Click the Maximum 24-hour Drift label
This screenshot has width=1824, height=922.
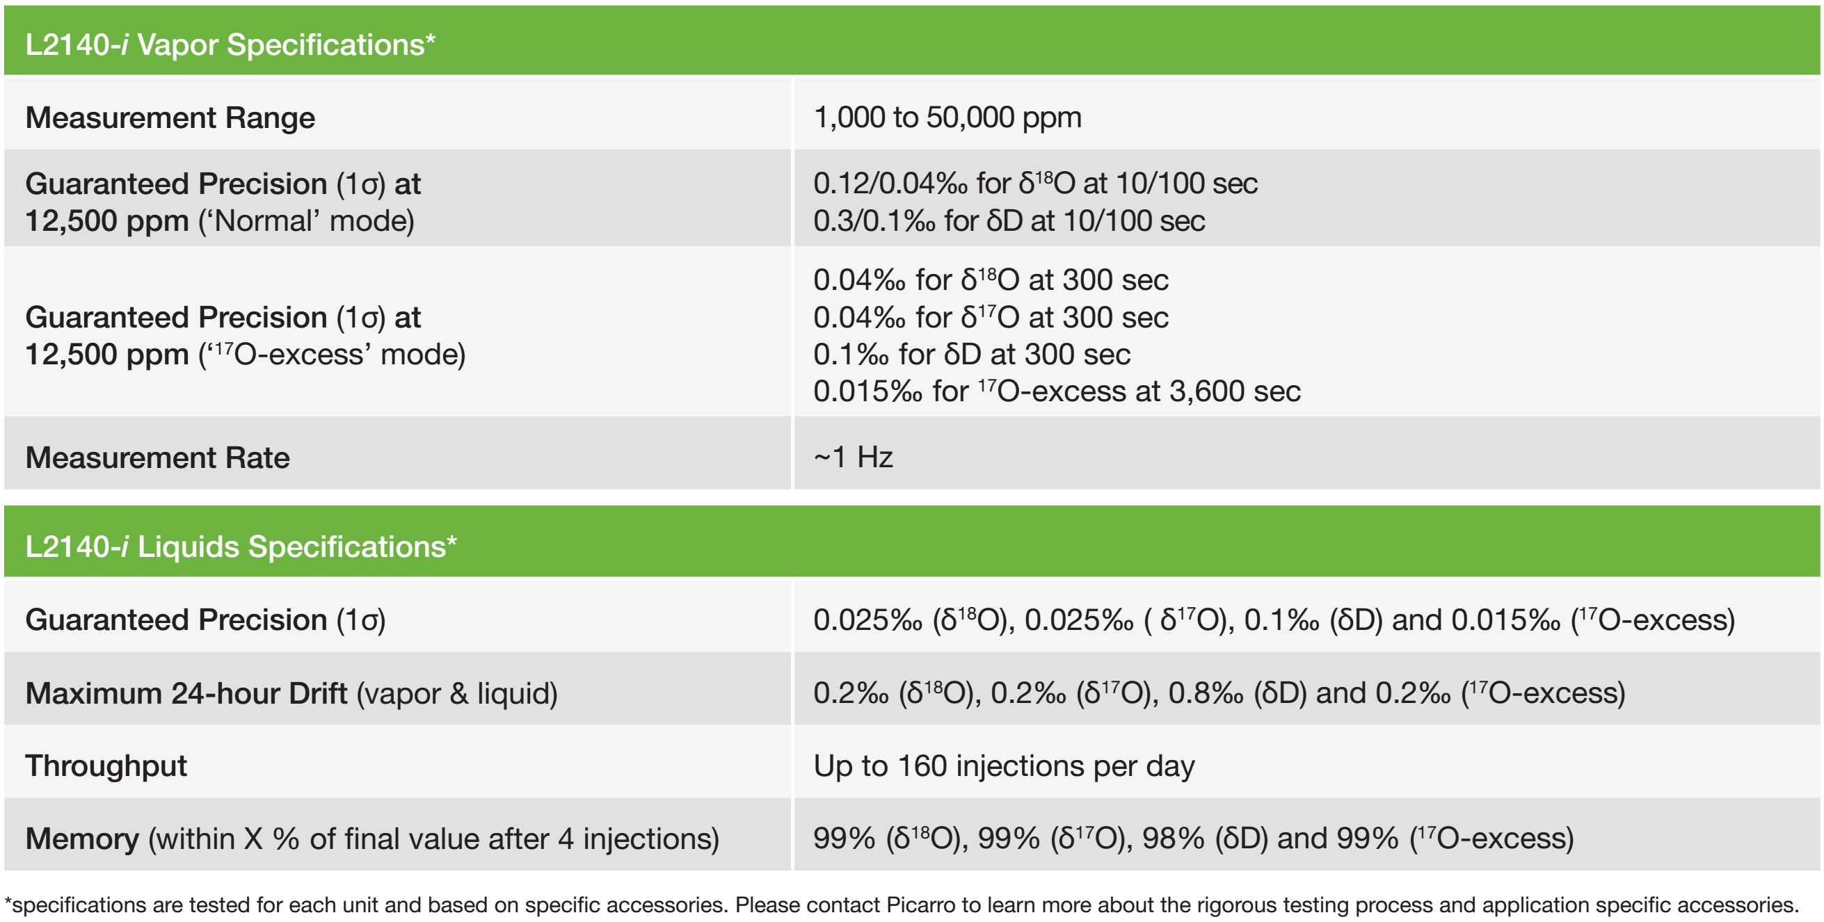click(291, 693)
